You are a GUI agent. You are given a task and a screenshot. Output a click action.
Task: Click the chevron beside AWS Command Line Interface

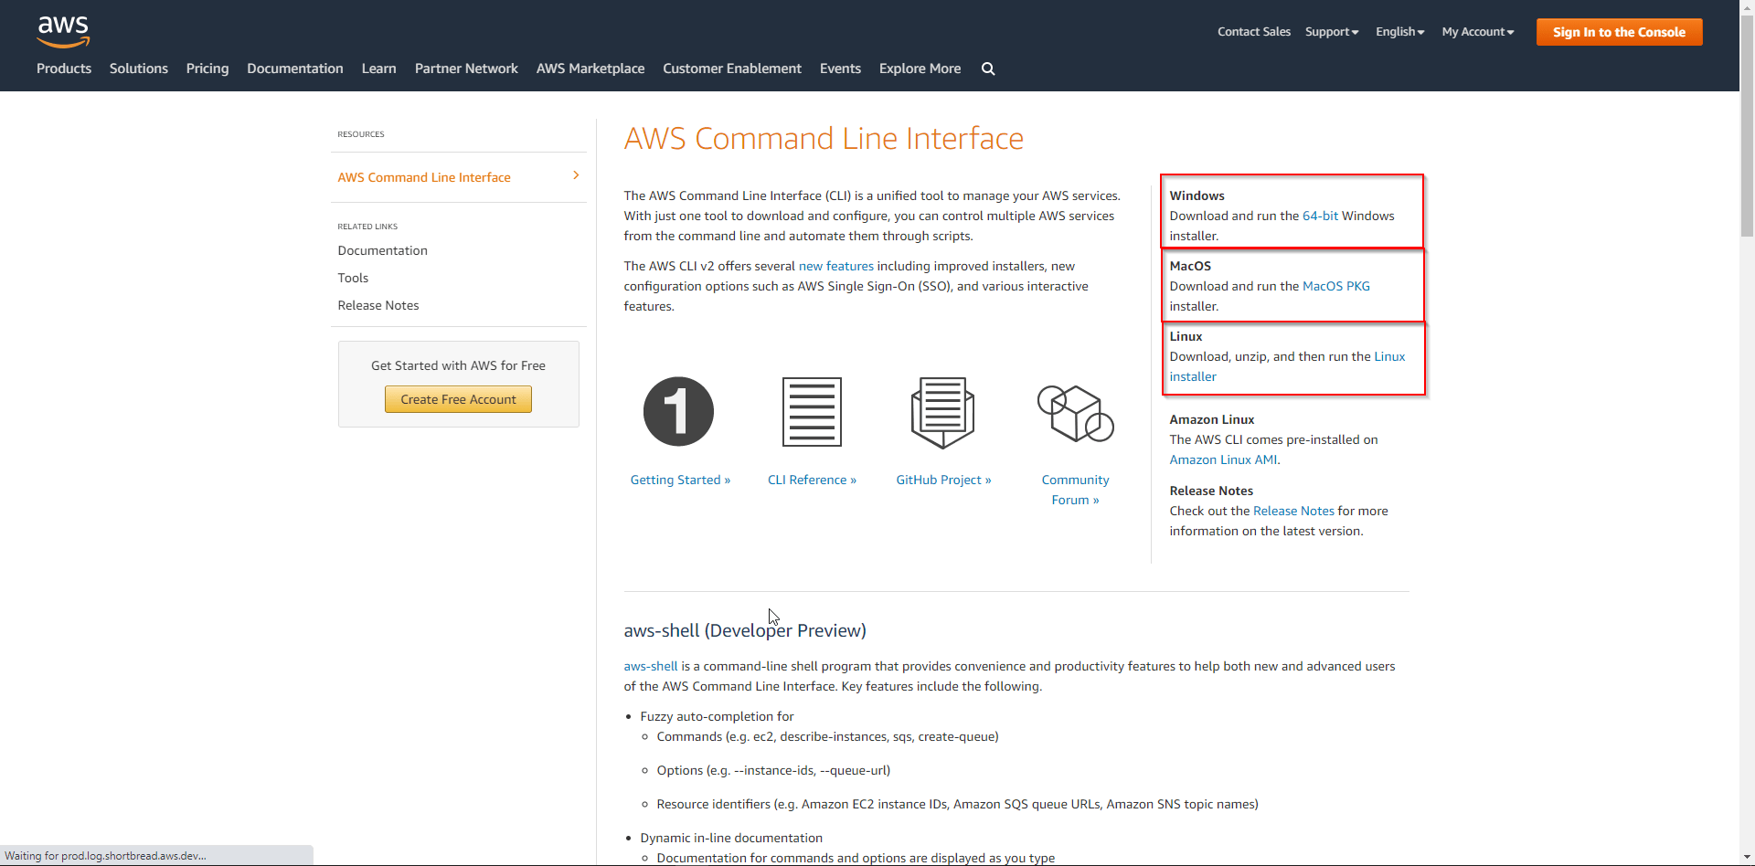click(x=576, y=175)
